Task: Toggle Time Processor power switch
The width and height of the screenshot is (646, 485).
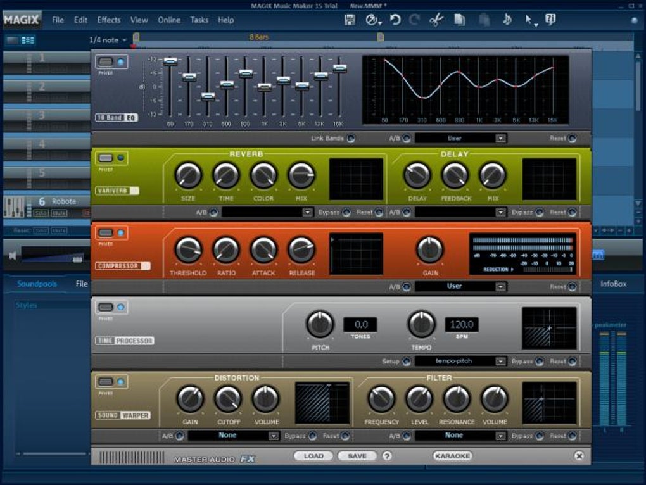Action: (106, 307)
